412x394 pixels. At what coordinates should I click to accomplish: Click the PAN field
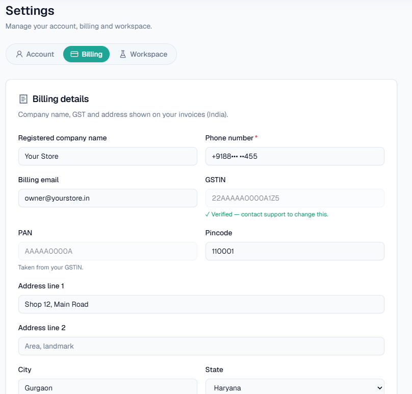pyautogui.click(x=108, y=251)
